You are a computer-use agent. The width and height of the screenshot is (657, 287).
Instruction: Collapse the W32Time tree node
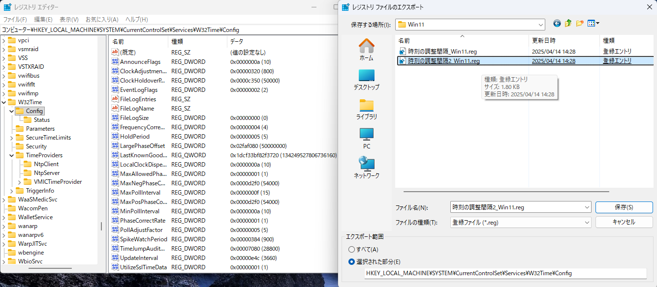[4, 102]
